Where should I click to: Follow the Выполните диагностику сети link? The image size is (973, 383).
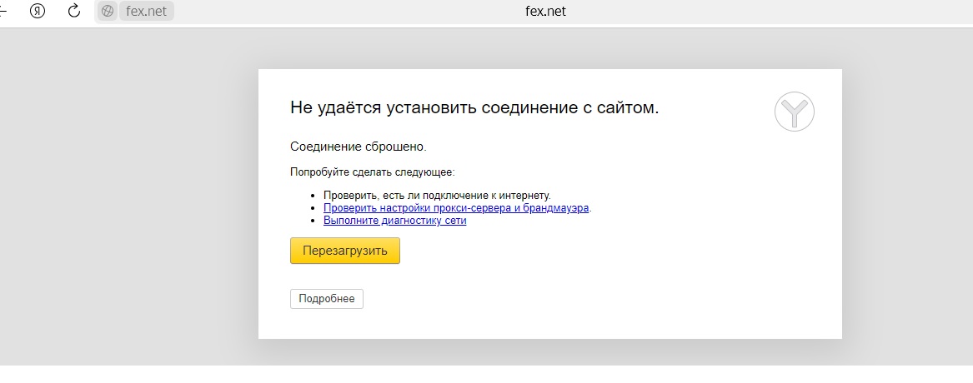[x=394, y=221]
